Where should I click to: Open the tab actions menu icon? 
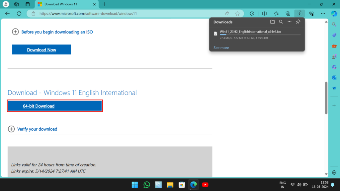pos(28,4)
